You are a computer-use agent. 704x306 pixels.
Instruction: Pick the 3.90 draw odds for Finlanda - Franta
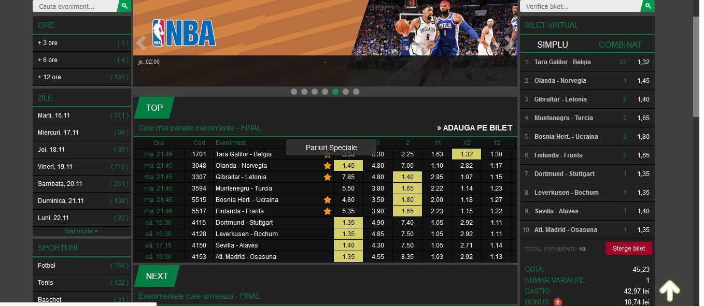(x=378, y=211)
